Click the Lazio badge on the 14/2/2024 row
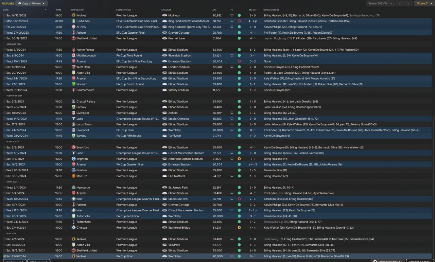The image size is (435, 262). pos(73,119)
